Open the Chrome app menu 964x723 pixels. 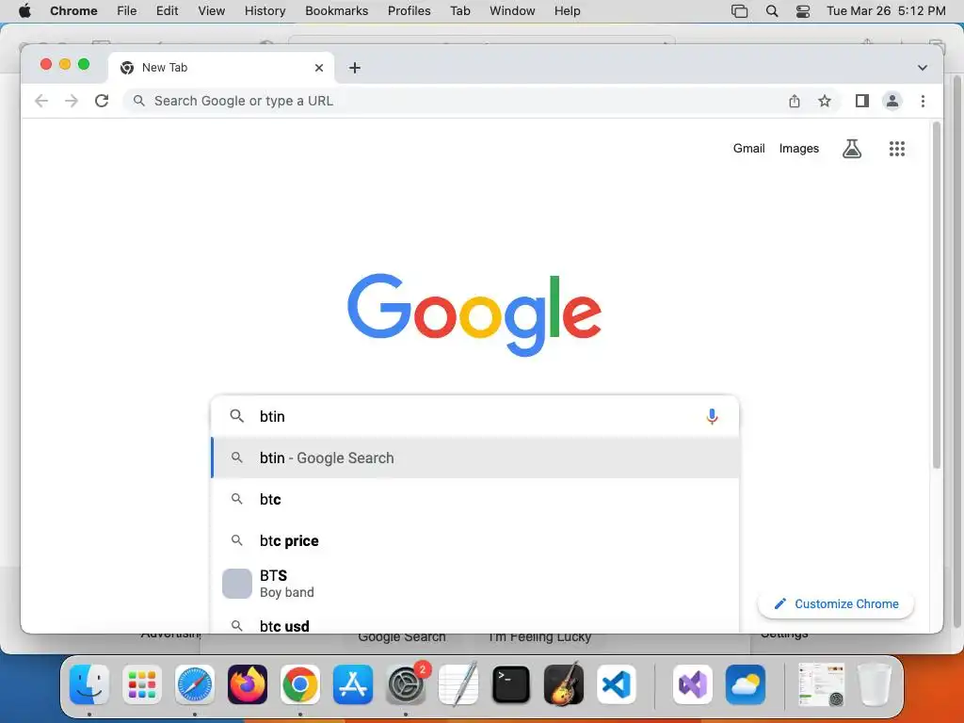pyautogui.click(x=73, y=11)
